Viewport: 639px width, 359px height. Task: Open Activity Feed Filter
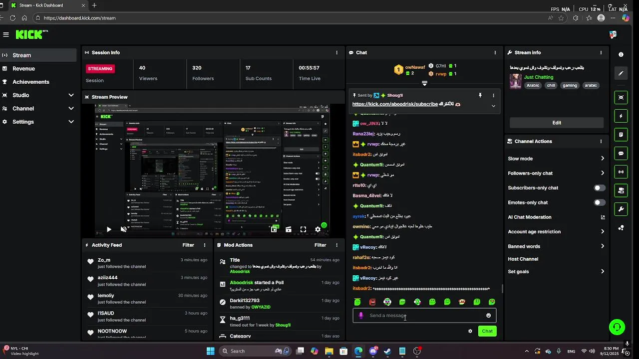tap(188, 245)
